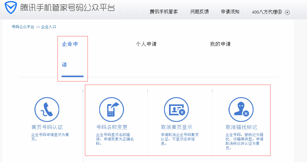Open 腾讯手机管家 in the top navigation

(164, 12)
